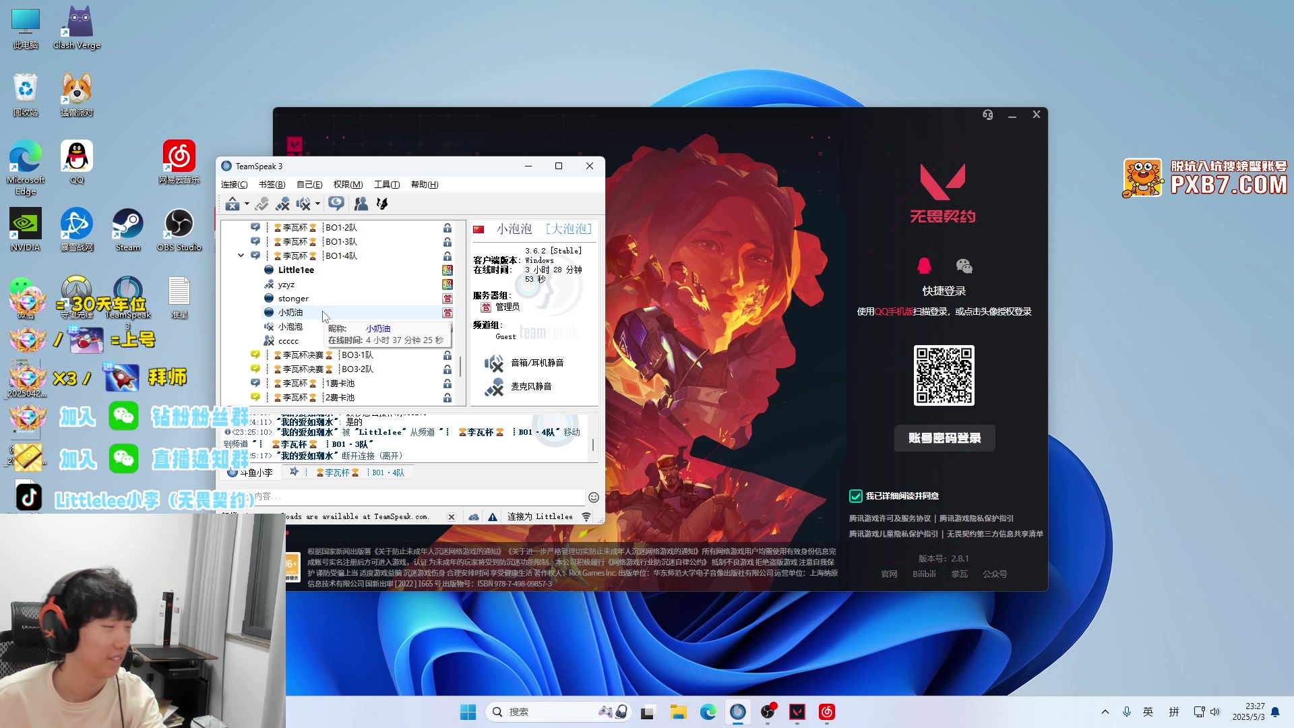This screenshot has height=728, width=1294.
Task: Open 书签(B) menu in TeamSpeak
Action: [x=272, y=185]
